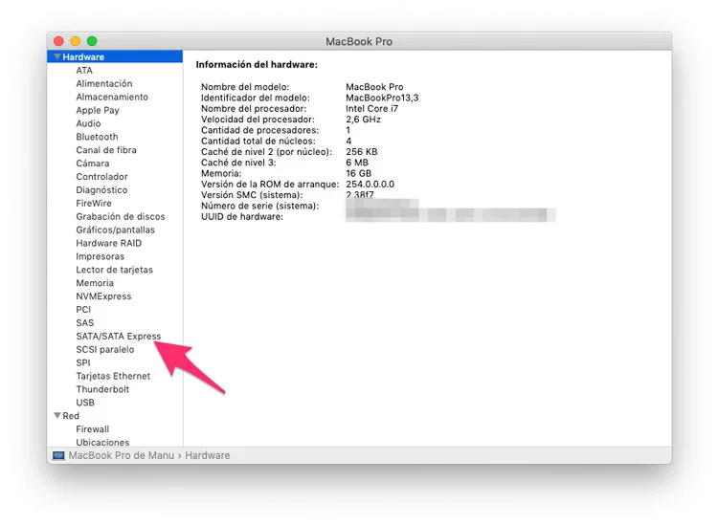The image size is (718, 525).
Task: Click the Versión SMC (sistema) label
Action: coord(252,195)
